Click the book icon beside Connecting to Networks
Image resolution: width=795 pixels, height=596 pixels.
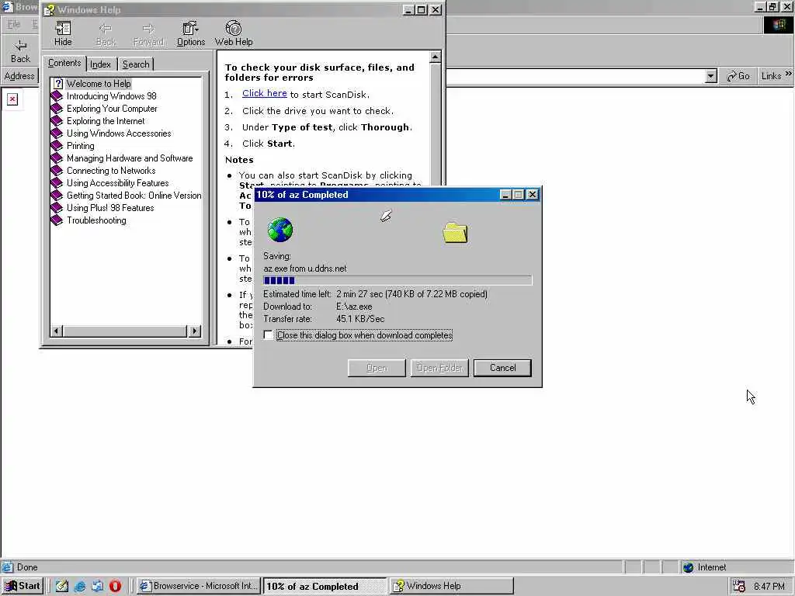(57, 170)
